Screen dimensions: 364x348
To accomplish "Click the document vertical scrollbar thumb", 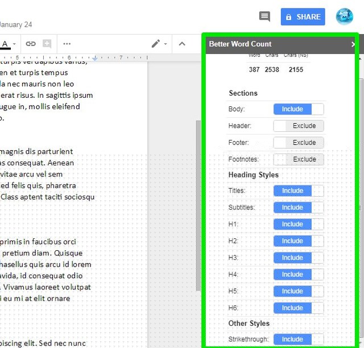I will [x=198, y=205].
